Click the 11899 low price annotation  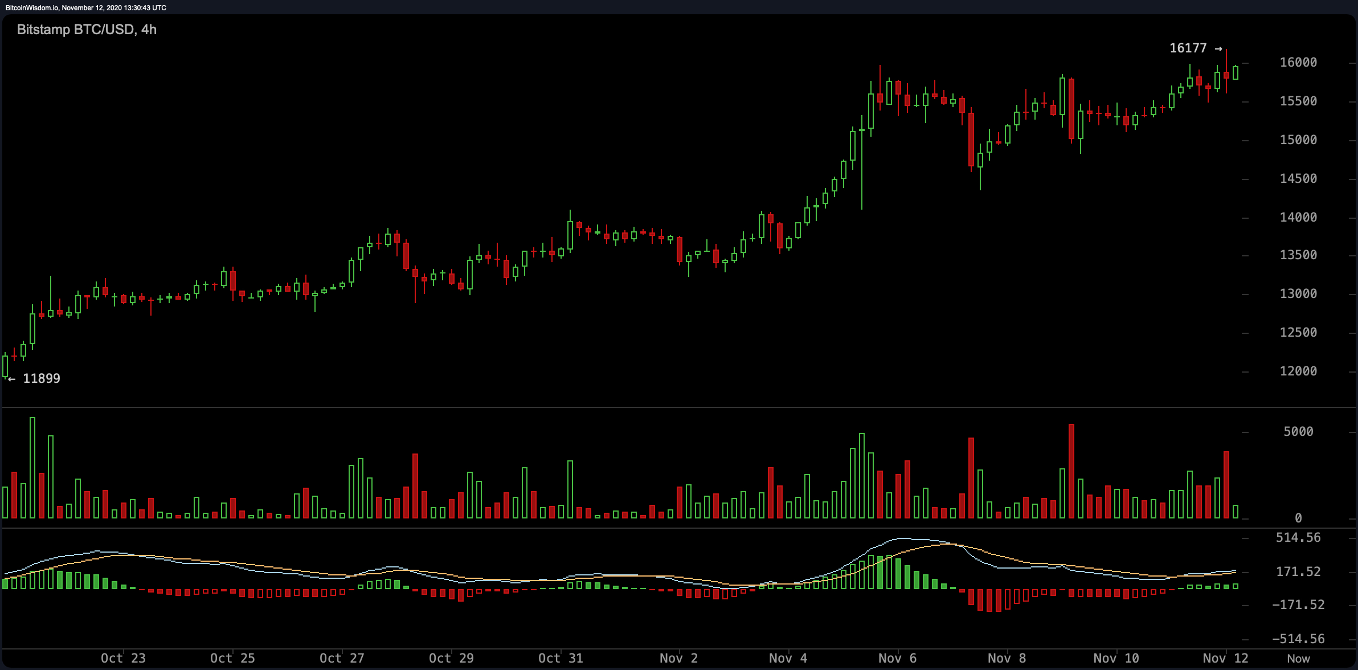(x=34, y=379)
